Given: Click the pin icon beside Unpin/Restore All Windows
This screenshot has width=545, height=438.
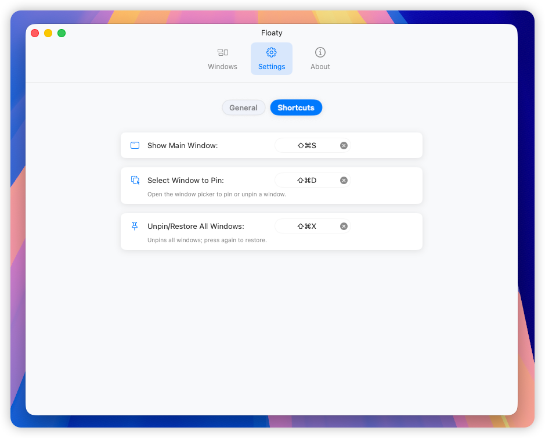Looking at the screenshot, I should coord(134,226).
